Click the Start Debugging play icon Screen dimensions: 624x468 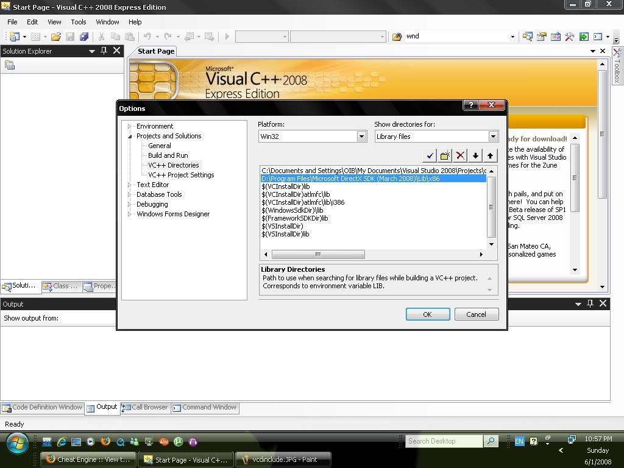pyautogui.click(x=227, y=37)
